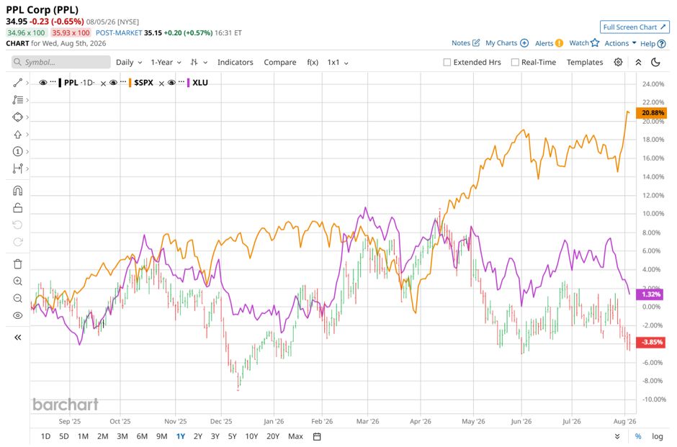Enable the Real-Time checkbox
The height and width of the screenshot is (447, 677).
click(x=515, y=62)
